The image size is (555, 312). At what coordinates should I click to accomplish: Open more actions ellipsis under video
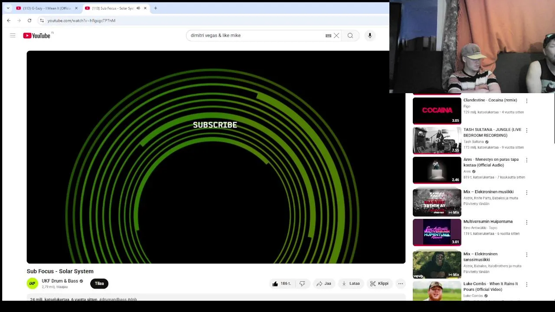click(x=401, y=283)
